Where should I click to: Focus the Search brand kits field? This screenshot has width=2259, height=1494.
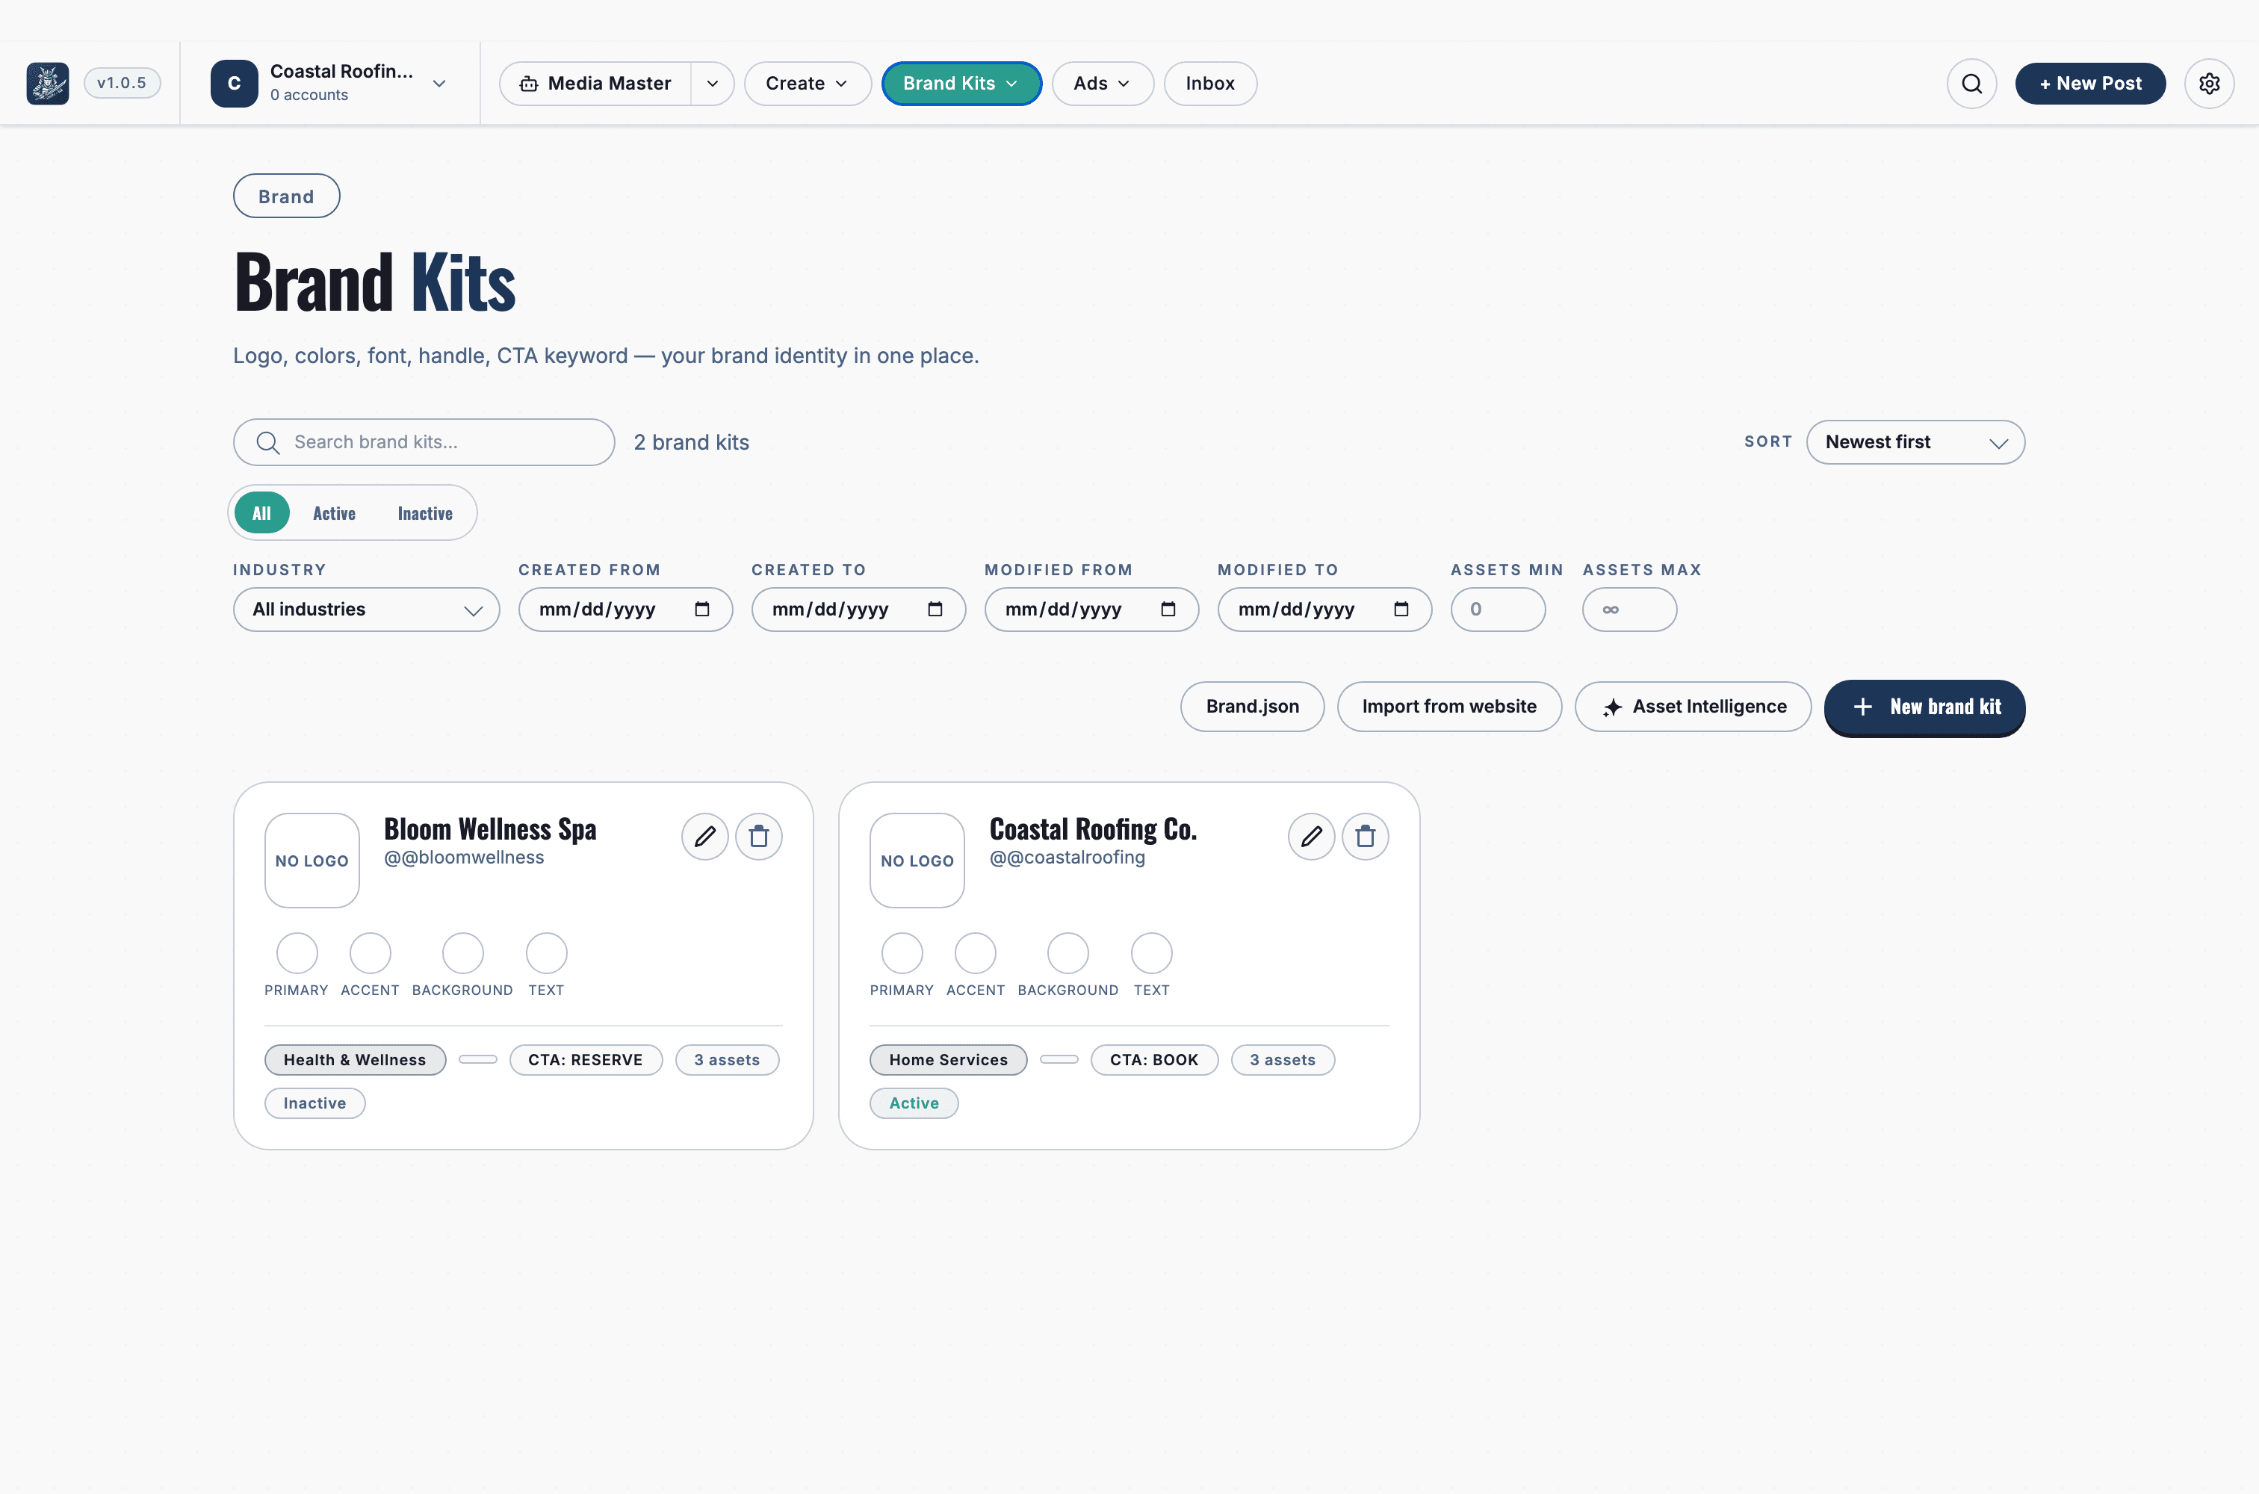[424, 442]
